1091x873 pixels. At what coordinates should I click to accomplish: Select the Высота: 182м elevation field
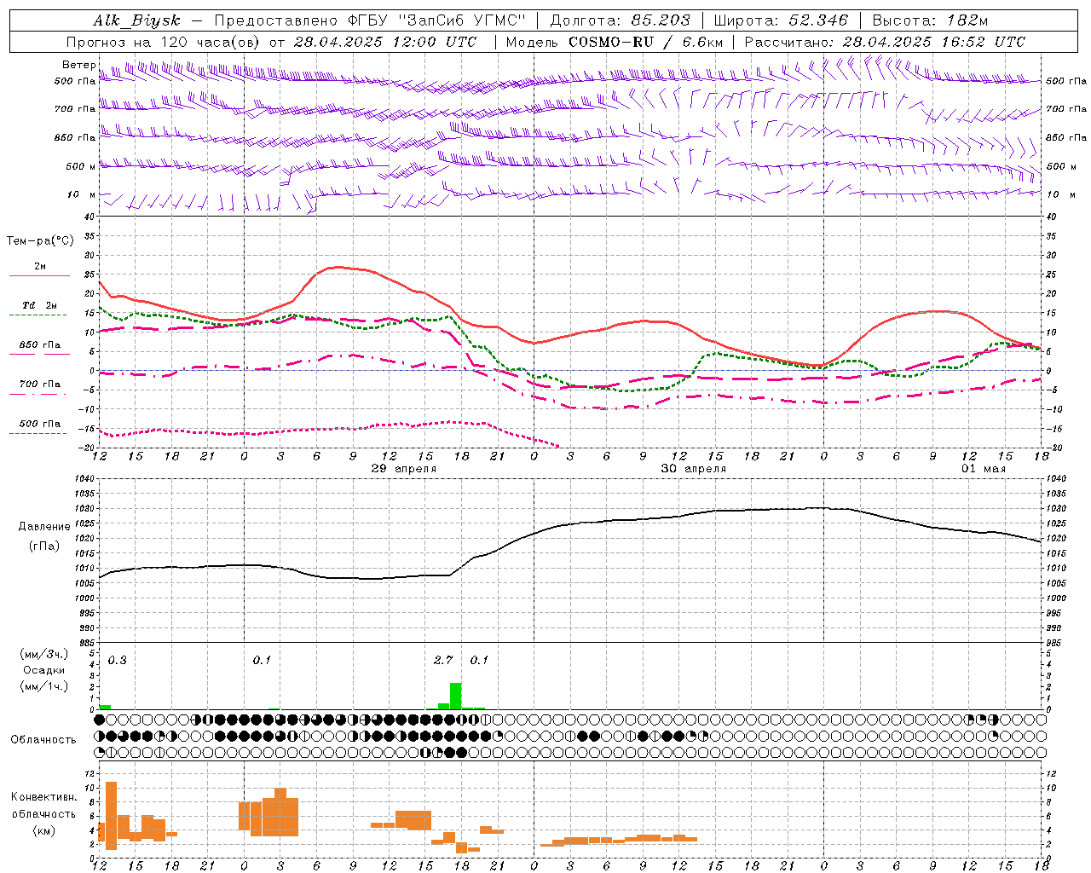point(930,21)
